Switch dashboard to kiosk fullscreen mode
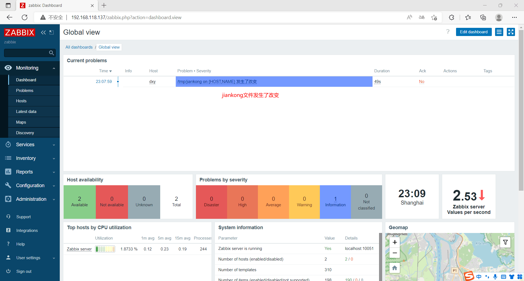Viewport: 524px width, 281px height. [511, 32]
